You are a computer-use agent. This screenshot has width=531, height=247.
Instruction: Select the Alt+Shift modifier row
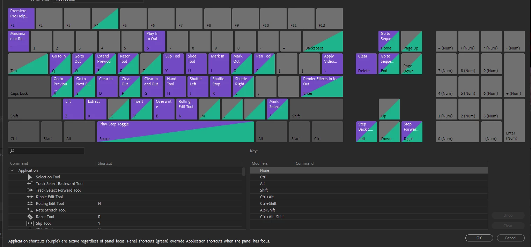pos(369,210)
